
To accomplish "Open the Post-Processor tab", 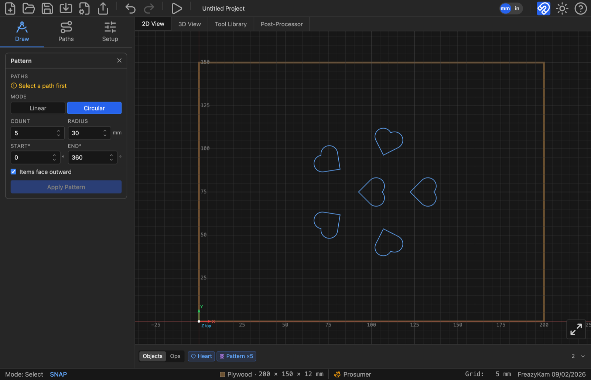I will pyautogui.click(x=281, y=24).
